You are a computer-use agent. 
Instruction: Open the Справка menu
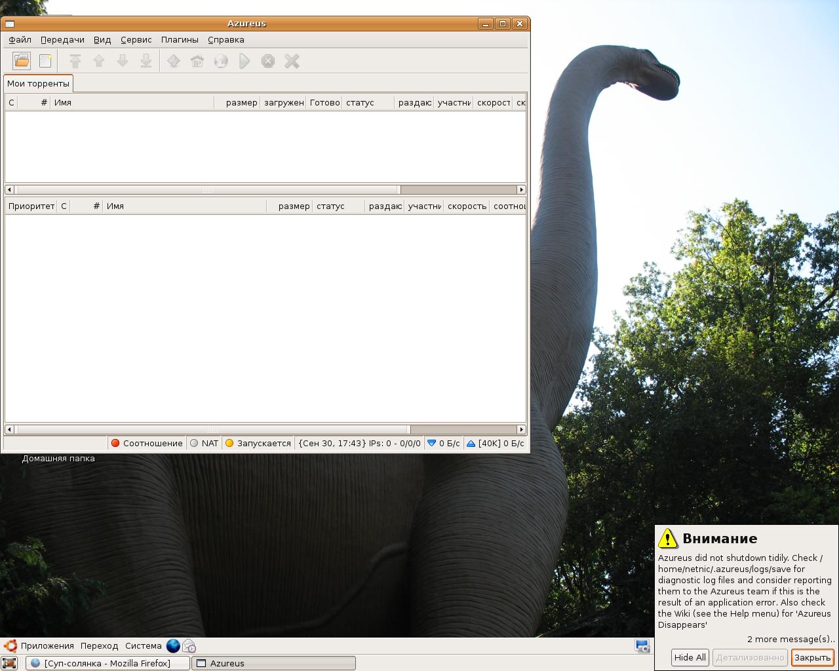(226, 39)
